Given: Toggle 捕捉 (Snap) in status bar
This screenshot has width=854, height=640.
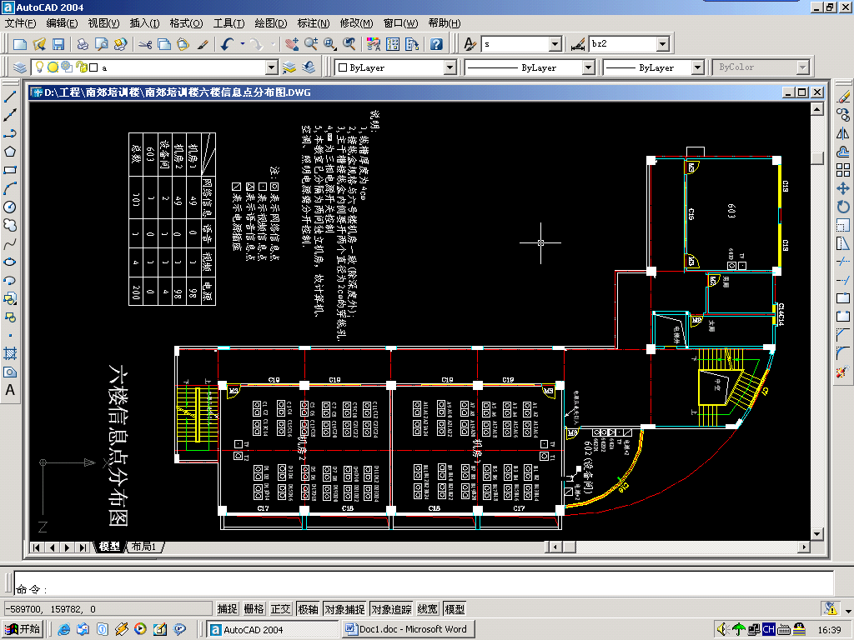Looking at the screenshot, I should [x=228, y=609].
